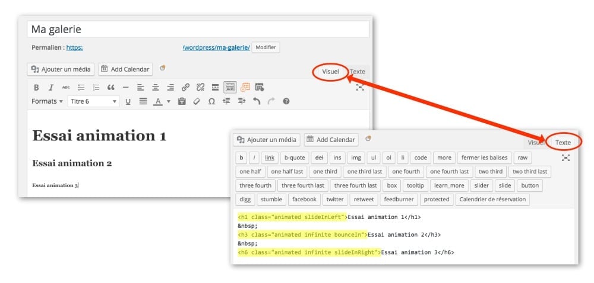Image resolution: width=594 pixels, height=283 pixels.
Task: Toggle underline formatting
Action: [128, 101]
